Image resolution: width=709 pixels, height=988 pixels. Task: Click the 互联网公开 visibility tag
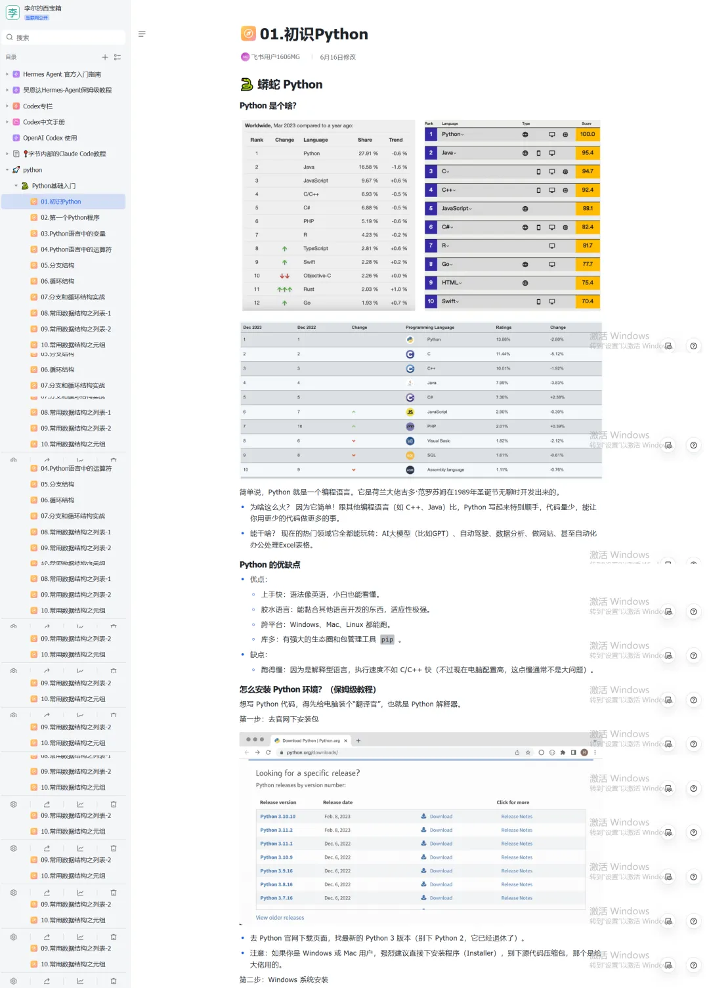[x=37, y=18]
